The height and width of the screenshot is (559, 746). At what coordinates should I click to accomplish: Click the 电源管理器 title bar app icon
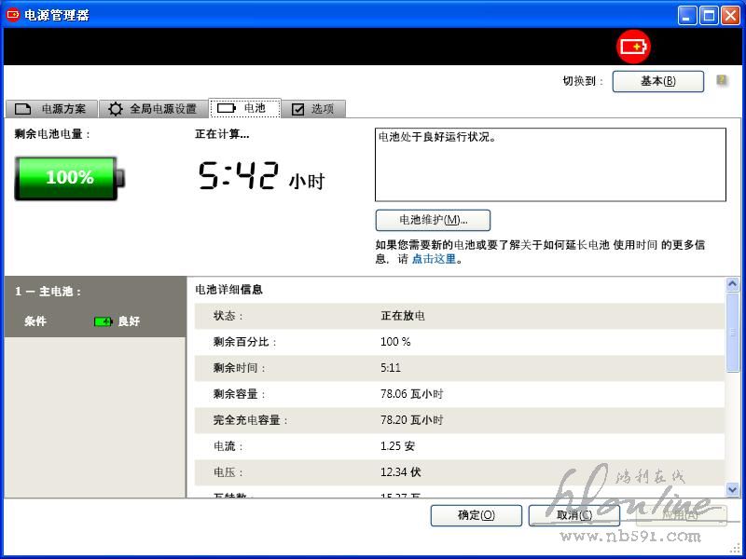click(x=13, y=14)
